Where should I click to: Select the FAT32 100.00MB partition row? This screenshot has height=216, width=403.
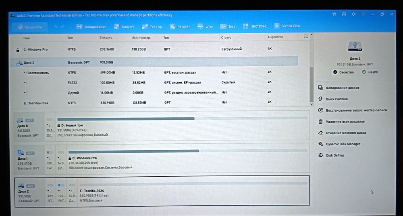(154, 82)
